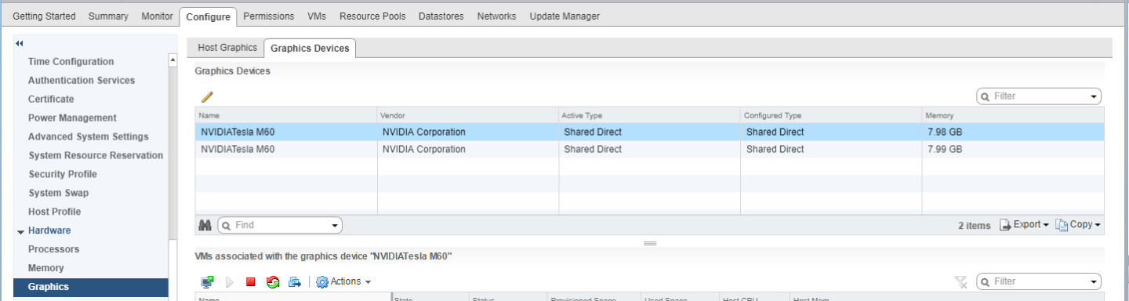Image resolution: width=1129 pixels, height=301 pixels.
Task: Open the Find field dropdown arrow
Action: point(335,225)
